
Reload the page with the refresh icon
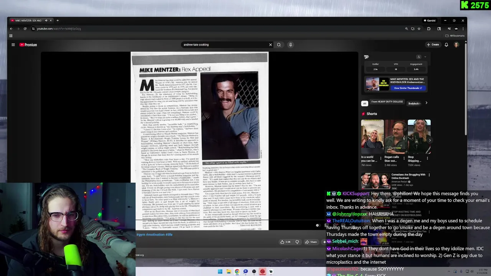[25, 29]
